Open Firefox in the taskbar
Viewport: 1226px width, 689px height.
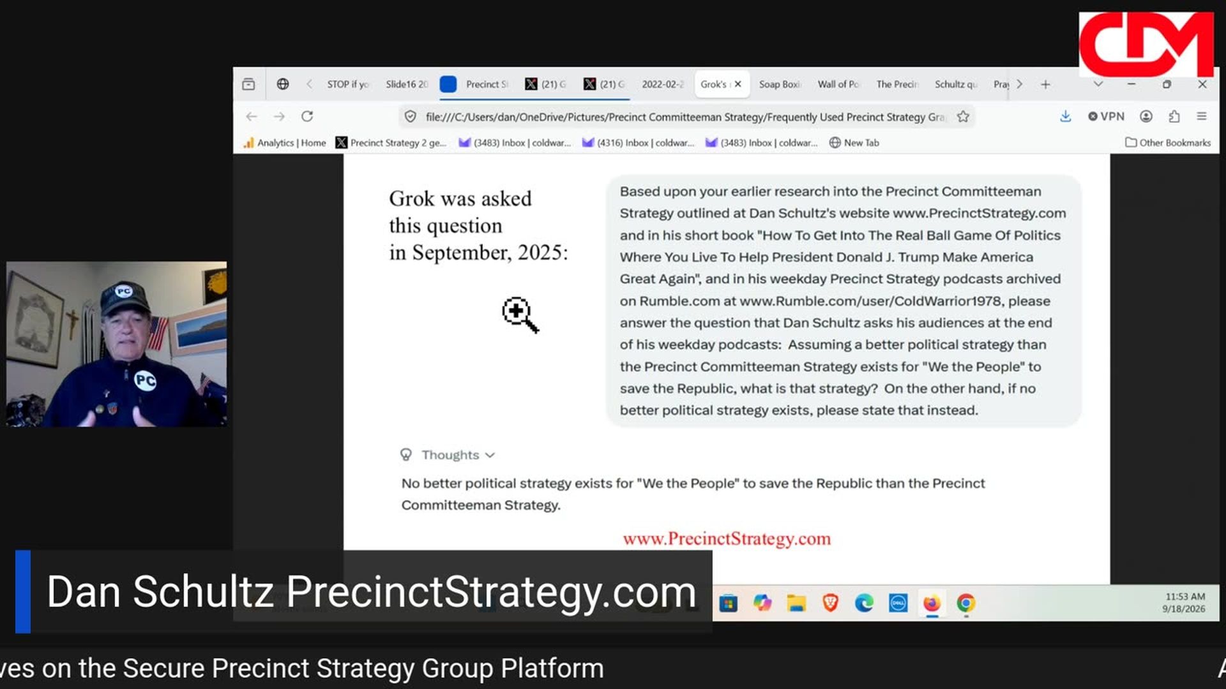point(932,603)
